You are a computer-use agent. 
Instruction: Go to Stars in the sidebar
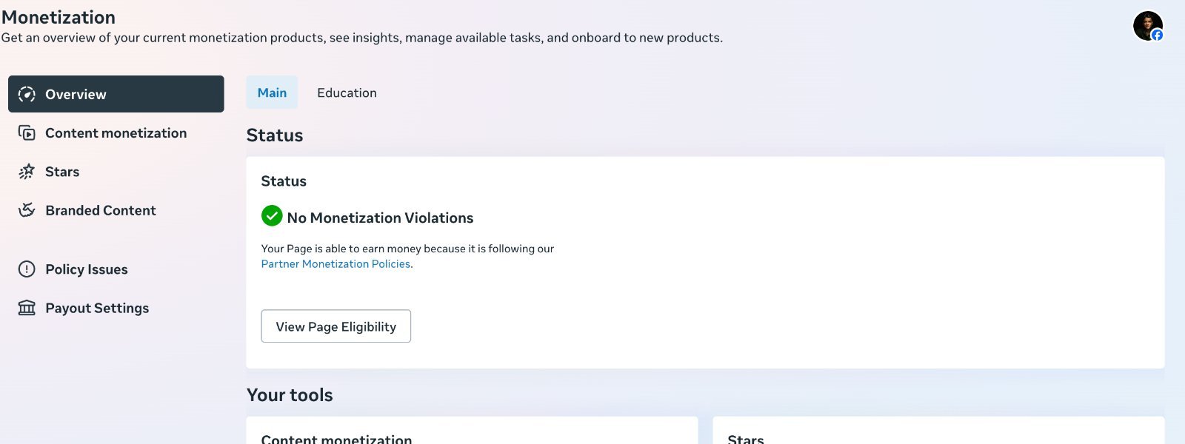[x=116, y=172]
